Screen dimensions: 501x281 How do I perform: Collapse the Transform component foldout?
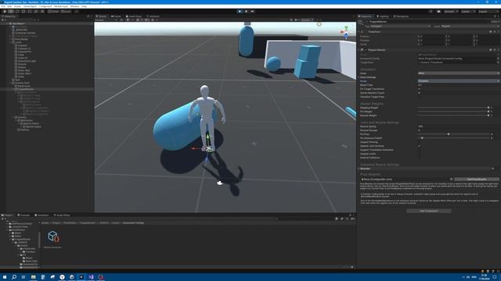[x=359, y=31]
